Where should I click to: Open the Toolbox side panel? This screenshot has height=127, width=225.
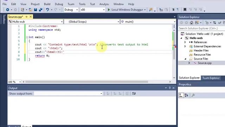tap(4, 19)
